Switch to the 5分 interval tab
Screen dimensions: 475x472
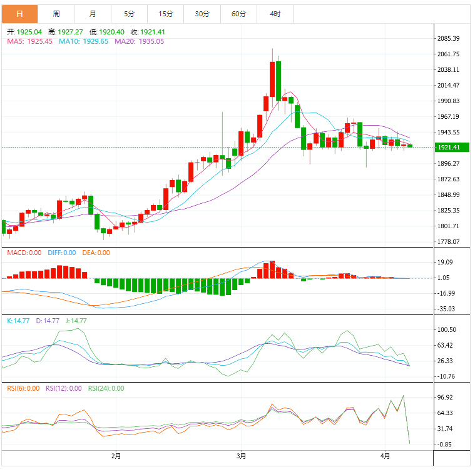(129, 13)
